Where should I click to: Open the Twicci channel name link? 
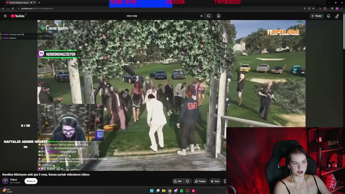[13, 180]
